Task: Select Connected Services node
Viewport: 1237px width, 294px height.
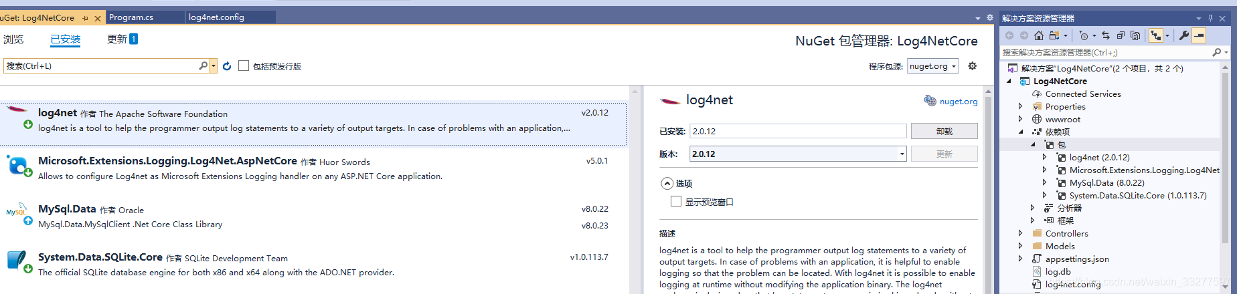Action: (1083, 94)
